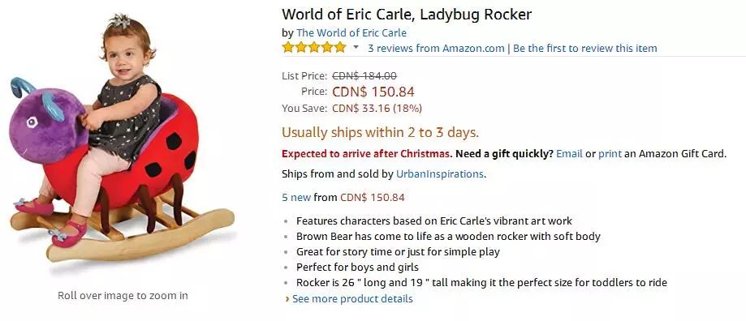Click the Roll over image to zoom text
Image resolution: width=746 pixels, height=321 pixels.
click(123, 295)
